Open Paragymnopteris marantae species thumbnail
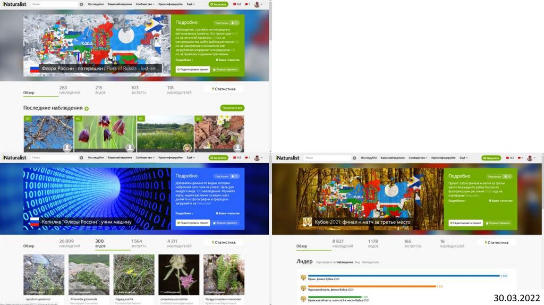The height and width of the screenshot is (305, 544). [x=224, y=275]
